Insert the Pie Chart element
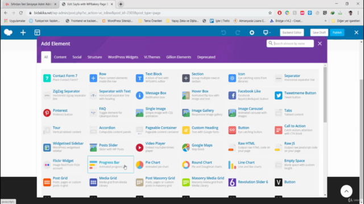364x204 pixels. (157, 164)
